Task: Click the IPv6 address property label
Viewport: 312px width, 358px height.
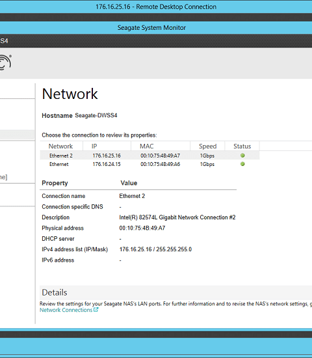Action: tap(58, 260)
